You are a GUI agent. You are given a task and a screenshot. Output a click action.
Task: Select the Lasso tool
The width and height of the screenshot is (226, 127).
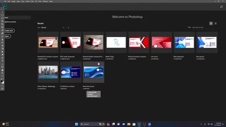[x=2, y=18]
